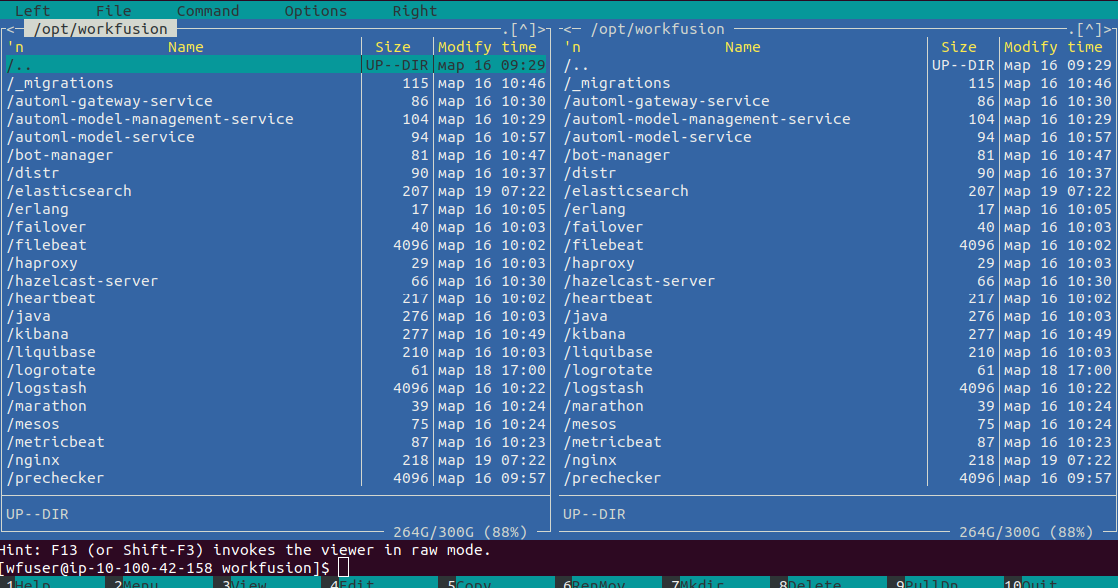Open the Left menu

click(33, 11)
